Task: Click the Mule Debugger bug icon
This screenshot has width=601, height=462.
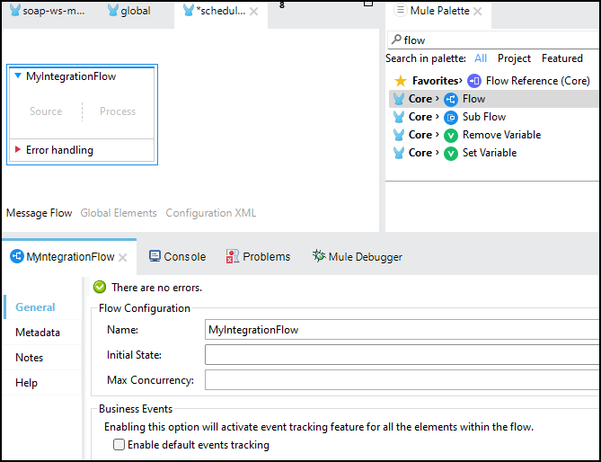Action: [319, 256]
